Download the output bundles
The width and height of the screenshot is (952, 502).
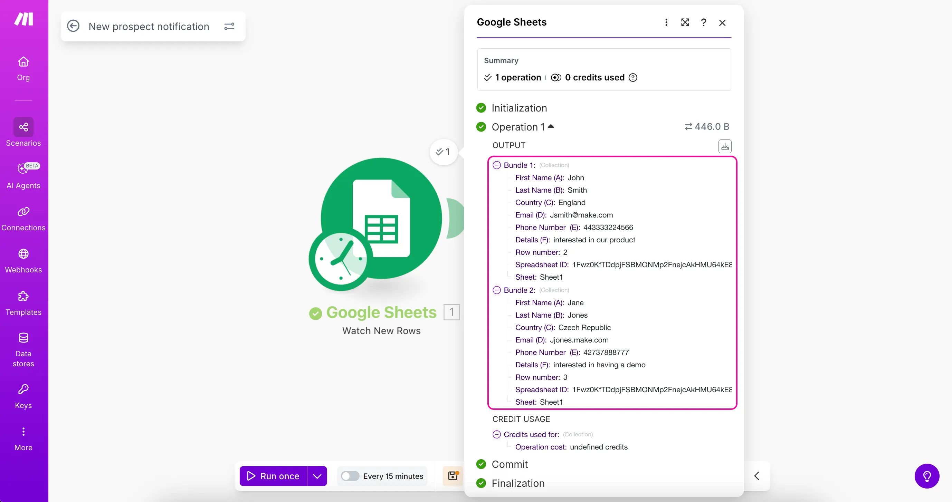click(725, 146)
